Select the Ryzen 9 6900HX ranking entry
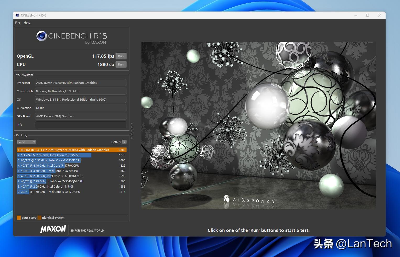 71,150
